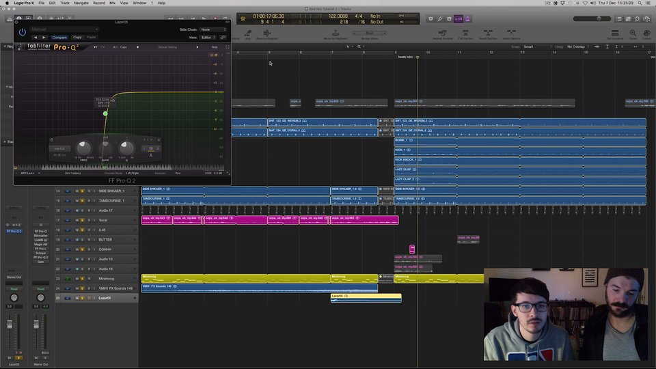Open the Track menu
The width and height of the screenshot is (656, 369).
click(65, 3)
